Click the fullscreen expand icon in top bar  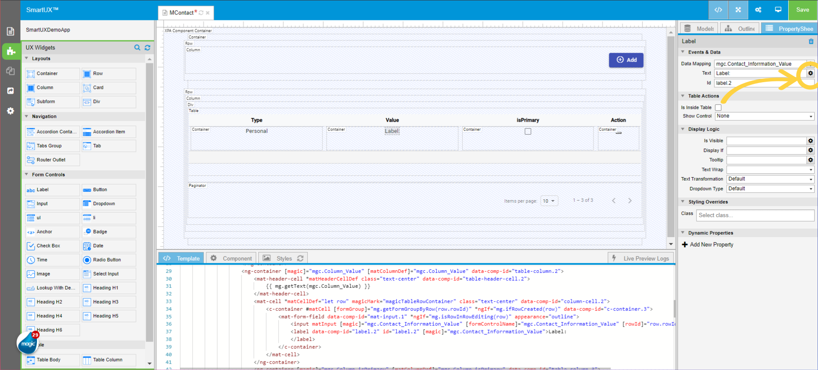point(738,10)
